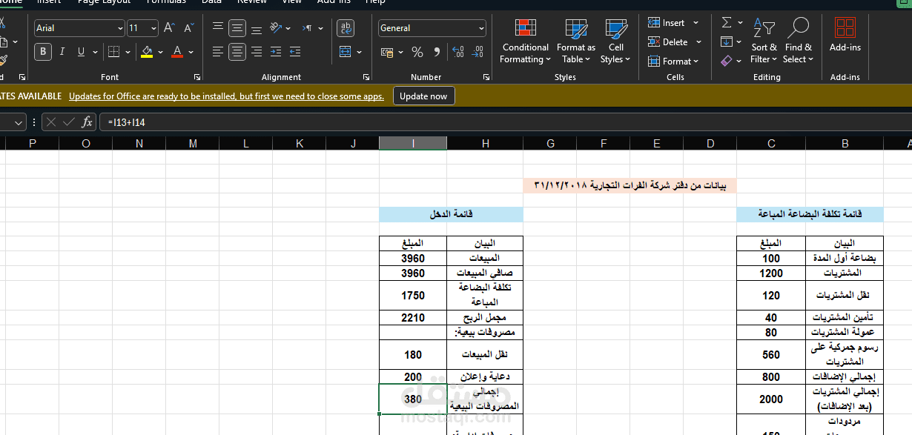This screenshot has height=435, width=912.
Task: Apply the red Font Color
Action: [x=177, y=52]
